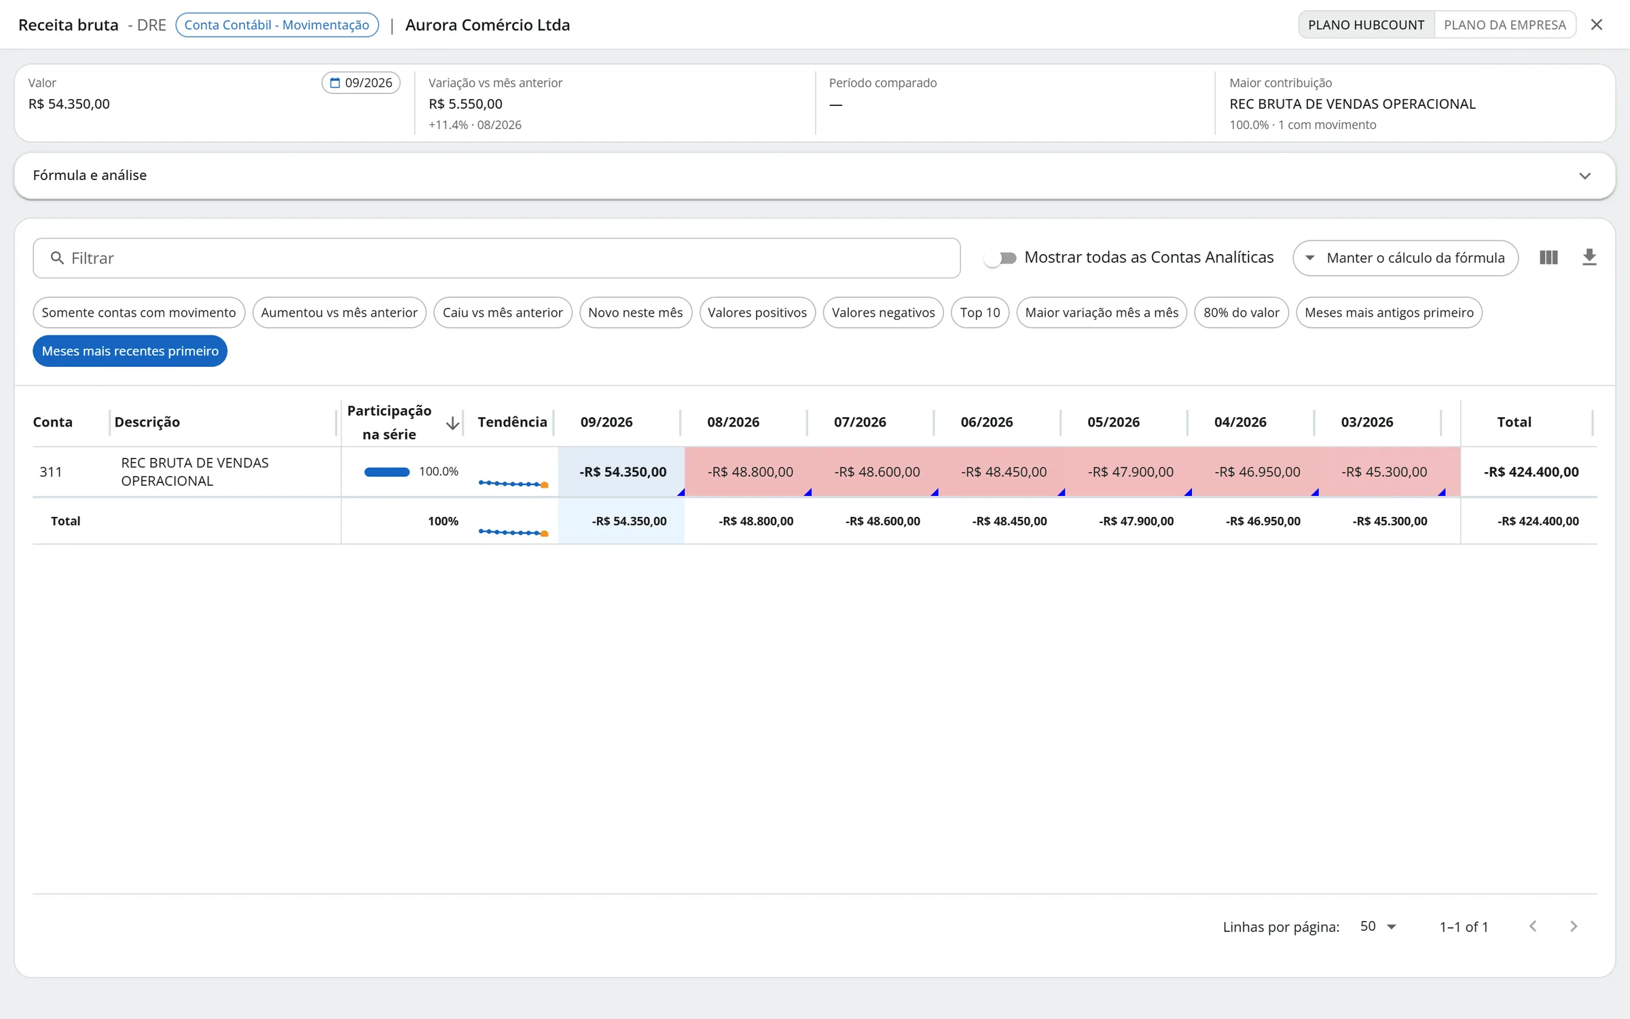This screenshot has width=1630, height=1019.
Task: Enable Caiu vs mês anterior filter
Action: click(503, 312)
